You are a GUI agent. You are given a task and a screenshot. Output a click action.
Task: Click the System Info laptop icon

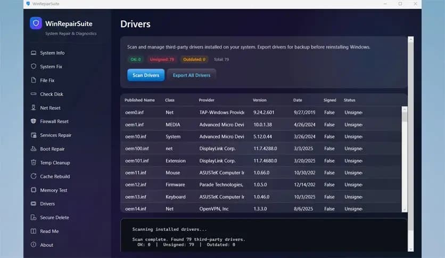(x=34, y=53)
